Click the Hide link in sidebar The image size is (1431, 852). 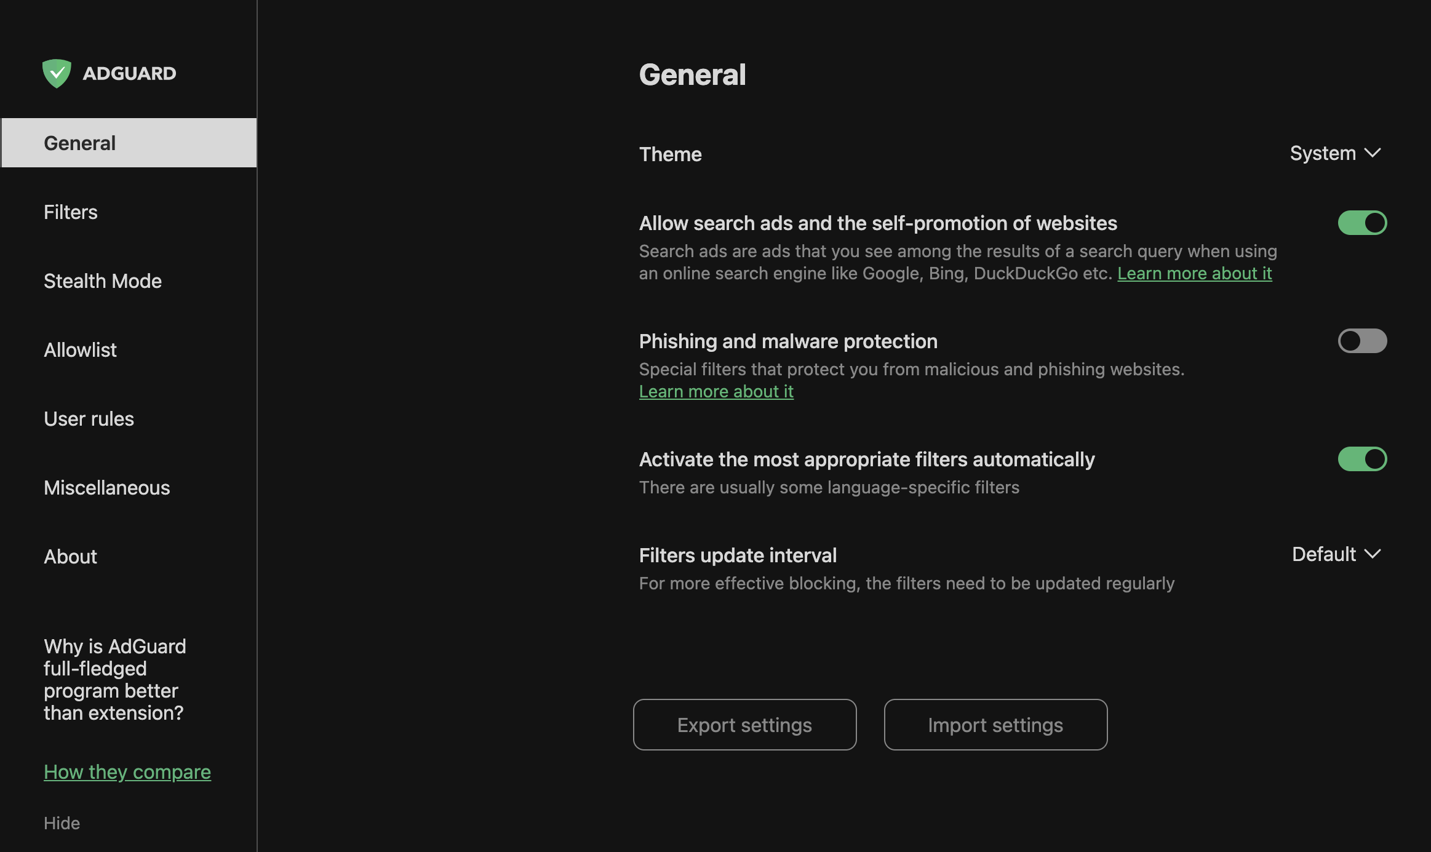(x=61, y=822)
